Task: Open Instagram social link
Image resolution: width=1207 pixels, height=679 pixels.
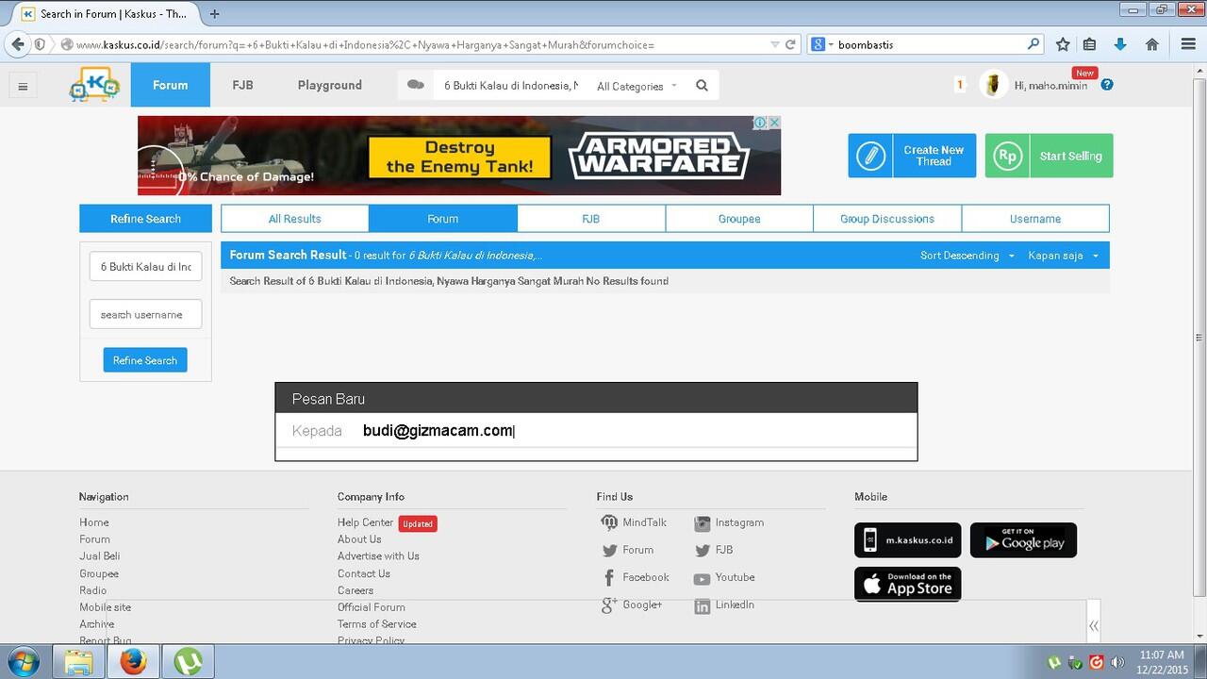Action: [729, 522]
